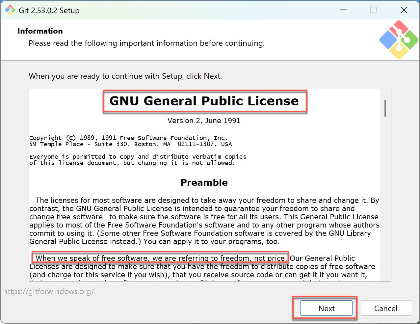Click the Free Software Foundation copyright line

128,138
